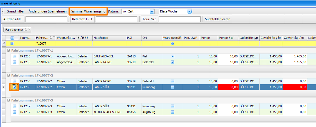Click the toolbar grip handle left of Grund Filter

[2, 11]
